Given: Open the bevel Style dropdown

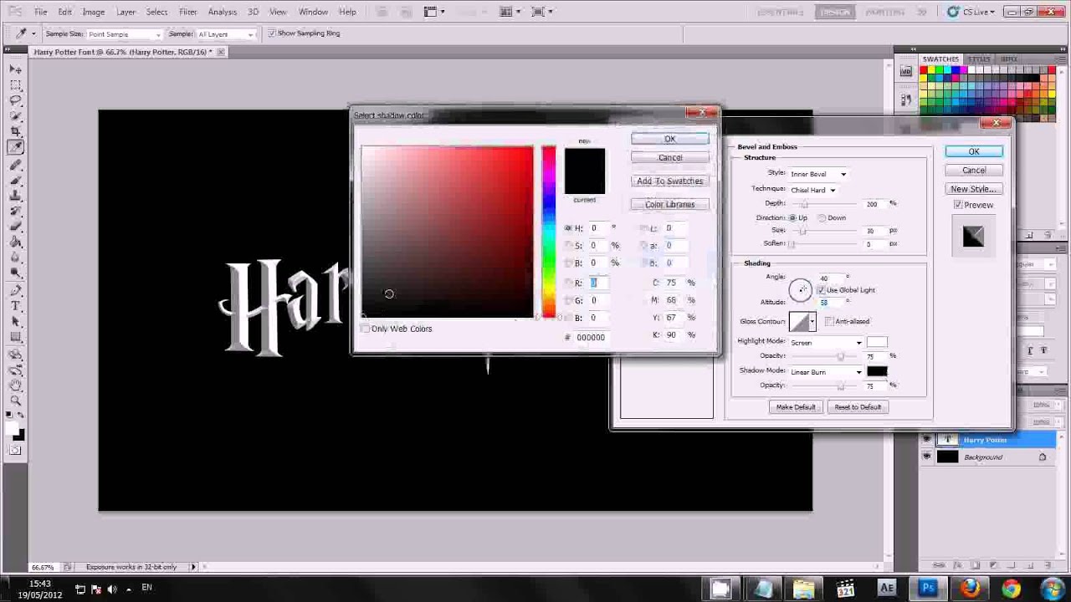Looking at the screenshot, I should (819, 174).
